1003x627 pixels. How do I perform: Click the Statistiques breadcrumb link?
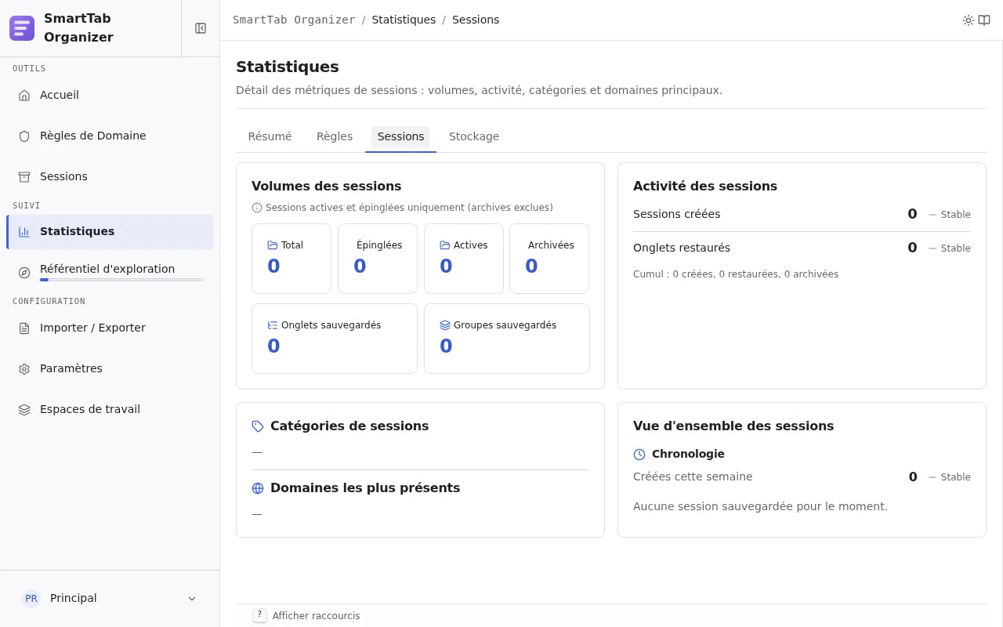tap(404, 20)
